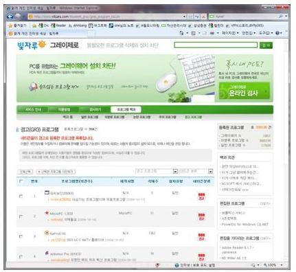Tick the checkbox for row 1
This screenshot has height=272, width=296.
(21, 196)
